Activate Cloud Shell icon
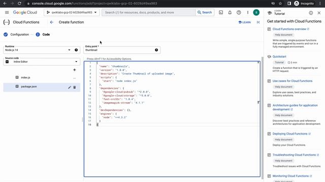The height and width of the screenshot is (182, 325). (221, 12)
